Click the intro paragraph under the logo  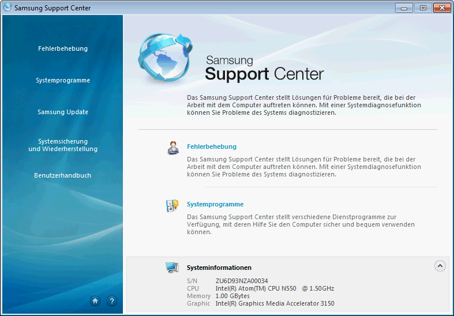304,105
